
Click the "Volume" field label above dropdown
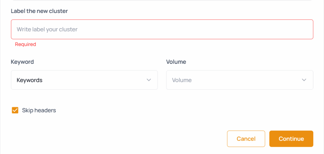176,62
